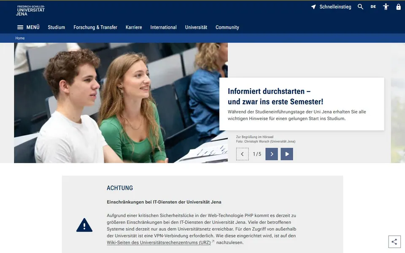This screenshot has height=253, width=405.
Task: Open the Community menu
Action: (227, 27)
